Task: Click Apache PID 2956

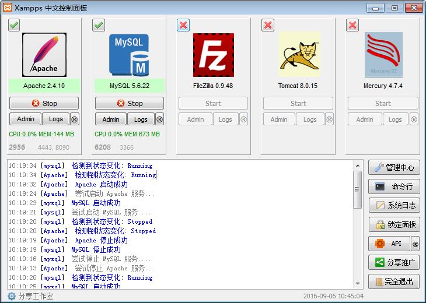Action: click(x=17, y=147)
